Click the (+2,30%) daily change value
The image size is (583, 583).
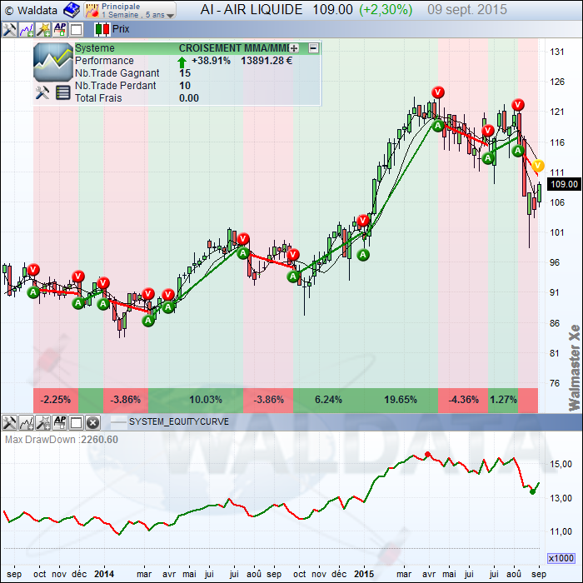coord(386,10)
